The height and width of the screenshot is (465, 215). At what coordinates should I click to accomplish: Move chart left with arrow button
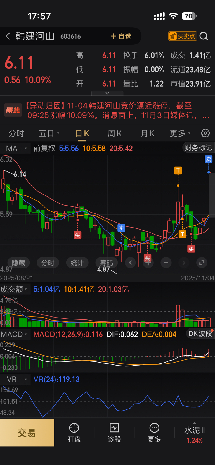click(130, 263)
